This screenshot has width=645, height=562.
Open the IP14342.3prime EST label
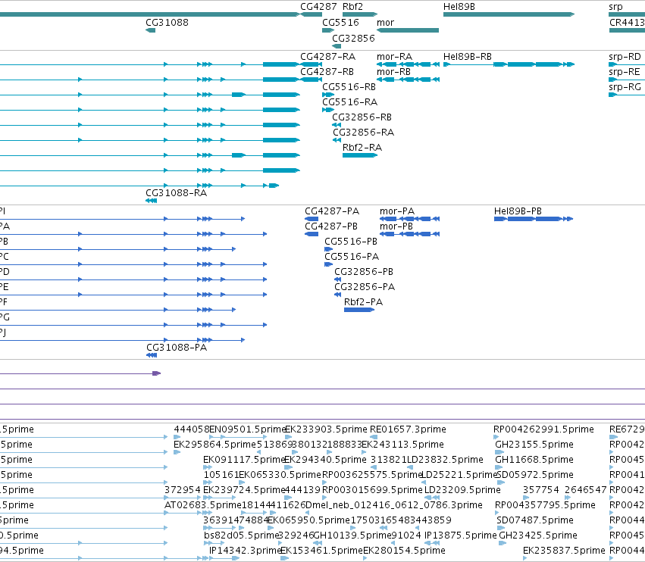click(245, 550)
